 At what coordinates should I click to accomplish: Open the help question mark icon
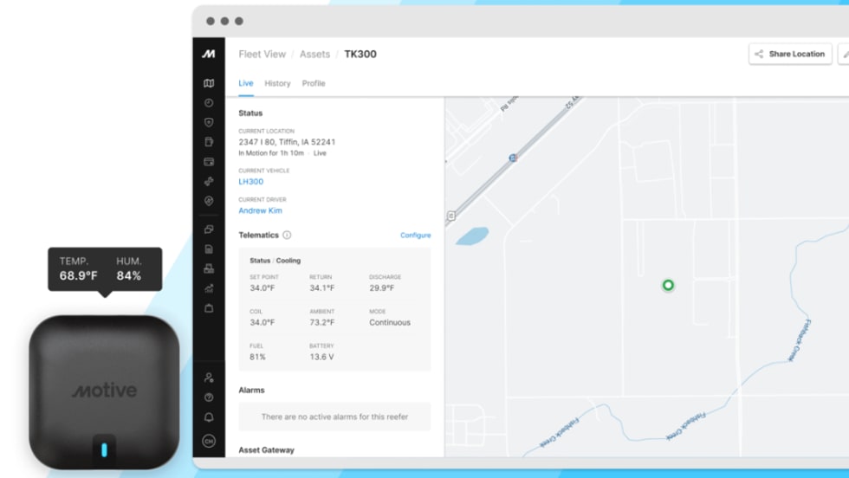(x=209, y=397)
